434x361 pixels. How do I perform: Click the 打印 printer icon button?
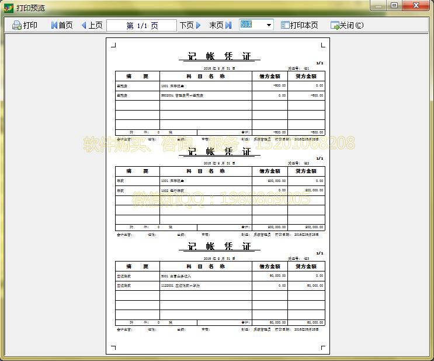[25, 25]
